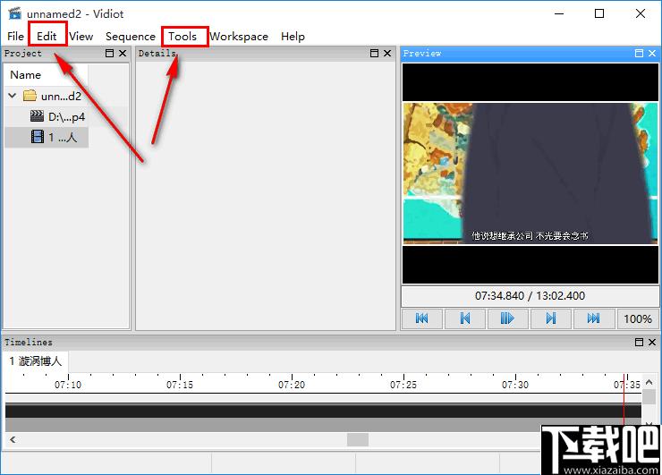Click the Vidiot app icon in title bar
662x475 pixels.
coord(15,13)
